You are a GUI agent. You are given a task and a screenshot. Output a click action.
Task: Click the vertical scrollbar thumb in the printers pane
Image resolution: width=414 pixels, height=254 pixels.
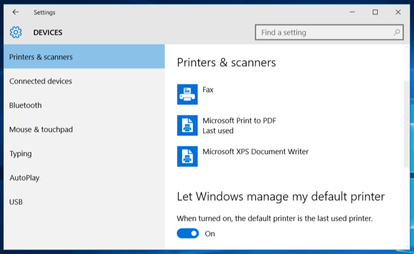coord(406,124)
